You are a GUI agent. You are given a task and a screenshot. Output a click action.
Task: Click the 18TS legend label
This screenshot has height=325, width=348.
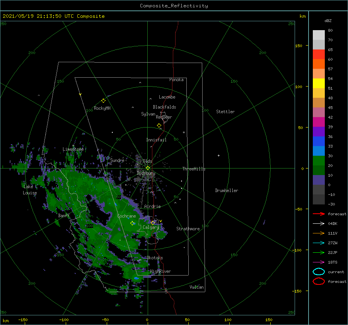coord(333,262)
